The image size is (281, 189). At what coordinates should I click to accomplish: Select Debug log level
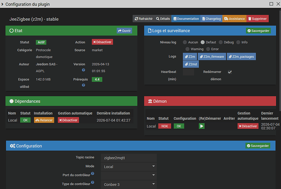(221, 42)
